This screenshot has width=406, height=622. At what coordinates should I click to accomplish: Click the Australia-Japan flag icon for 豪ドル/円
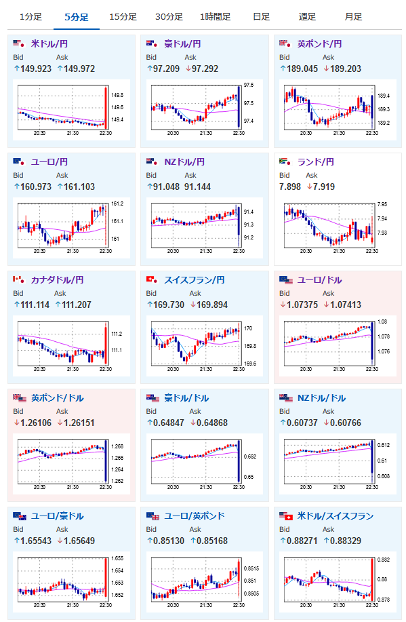[152, 43]
